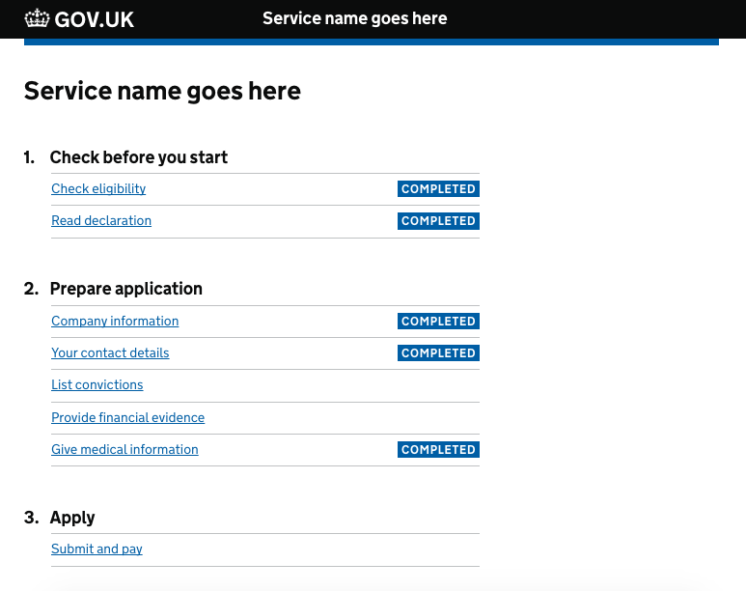The width and height of the screenshot is (746, 591).
Task: Open Give medical information task
Action: click(124, 450)
